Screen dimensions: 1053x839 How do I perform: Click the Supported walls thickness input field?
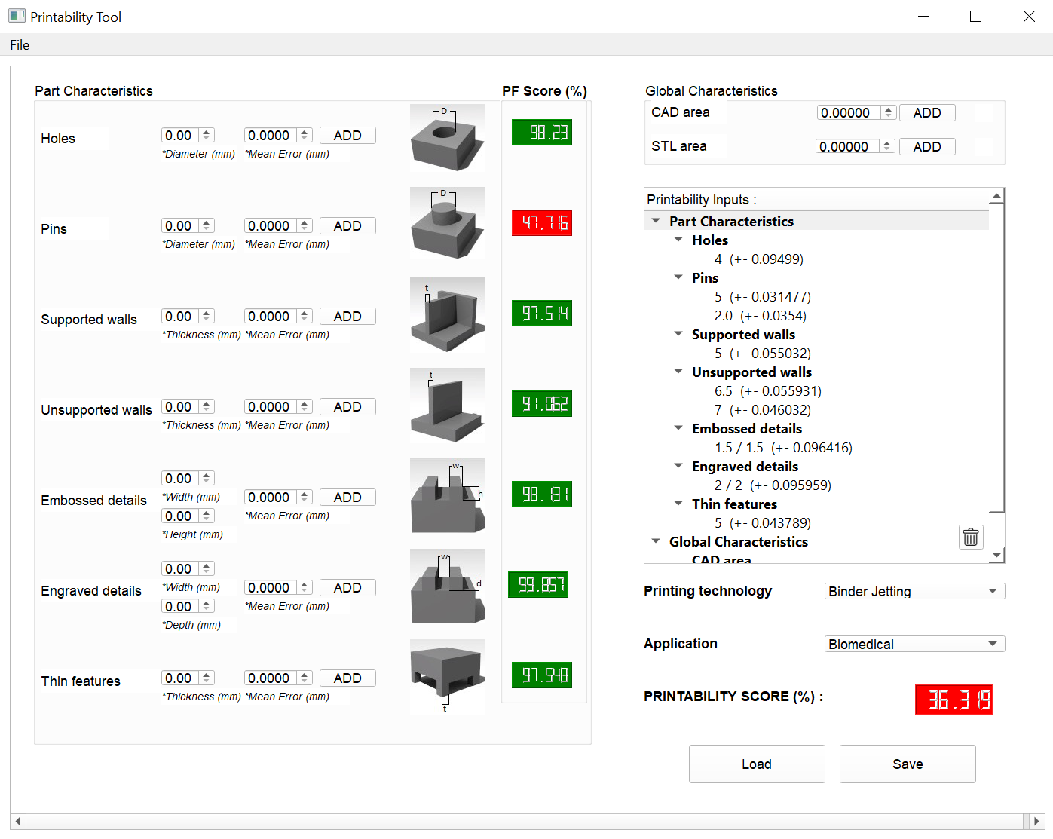(179, 317)
